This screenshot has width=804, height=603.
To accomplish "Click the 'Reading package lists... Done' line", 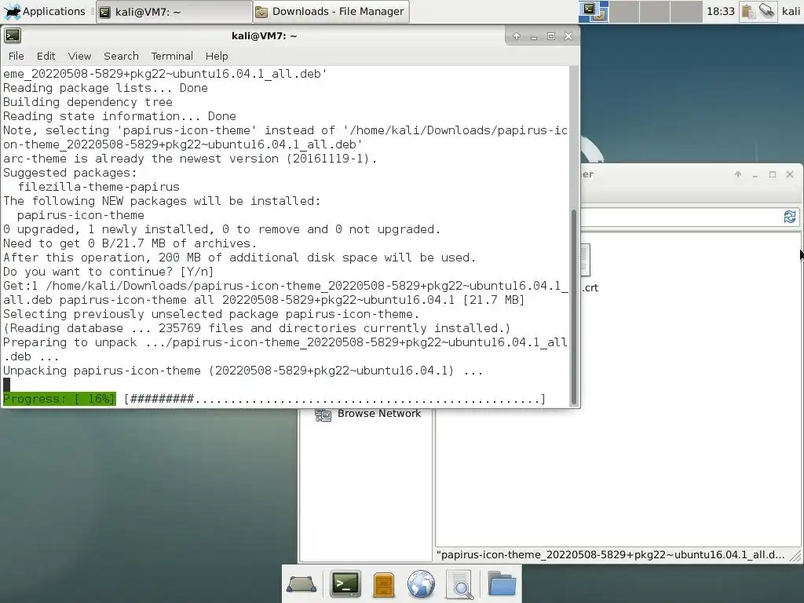I will pos(105,88).
